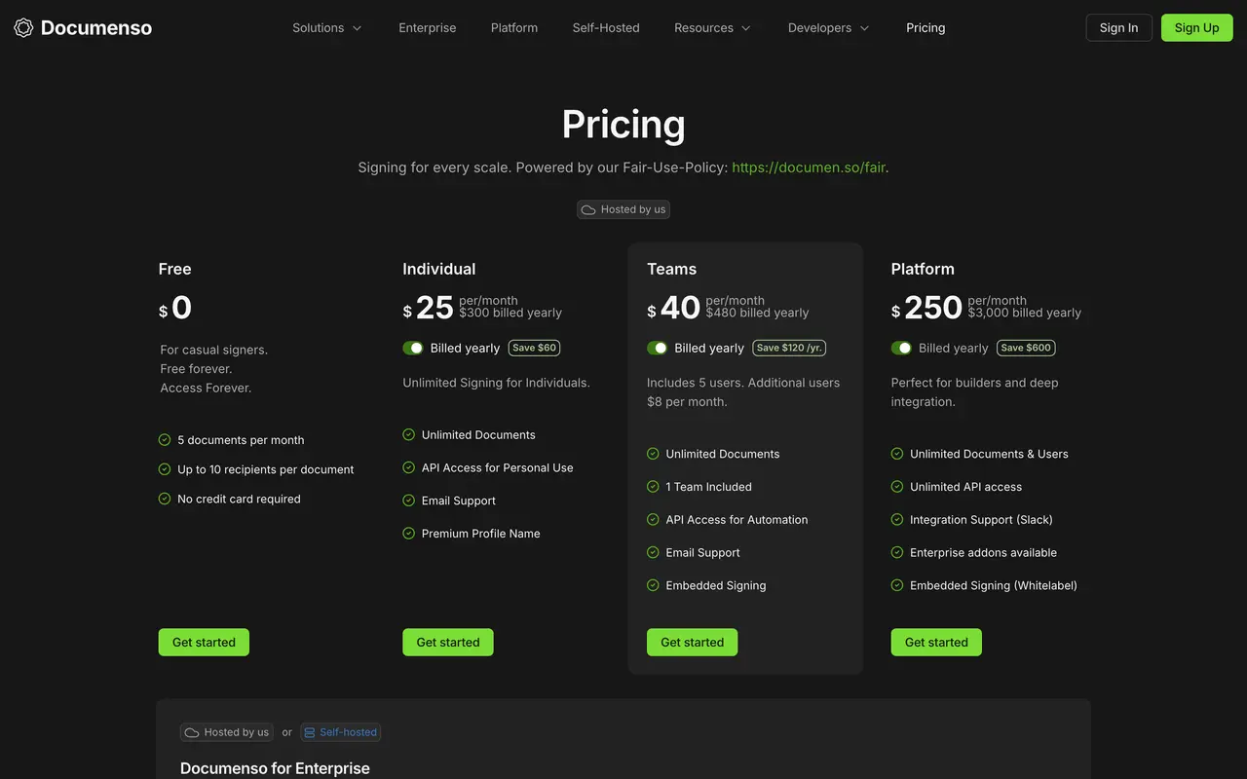Click check icon beside 5 documents per month
This screenshot has height=779, width=1247.
pyautogui.click(x=165, y=440)
